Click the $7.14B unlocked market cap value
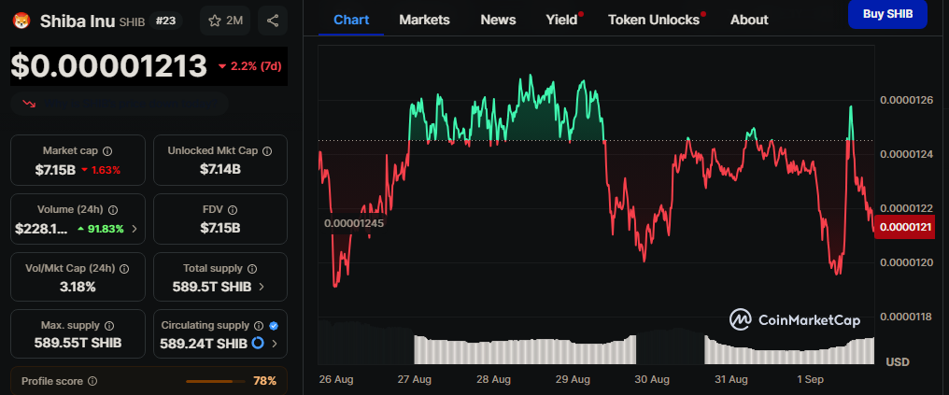The width and height of the screenshot is (949, 395). point(220,169)
